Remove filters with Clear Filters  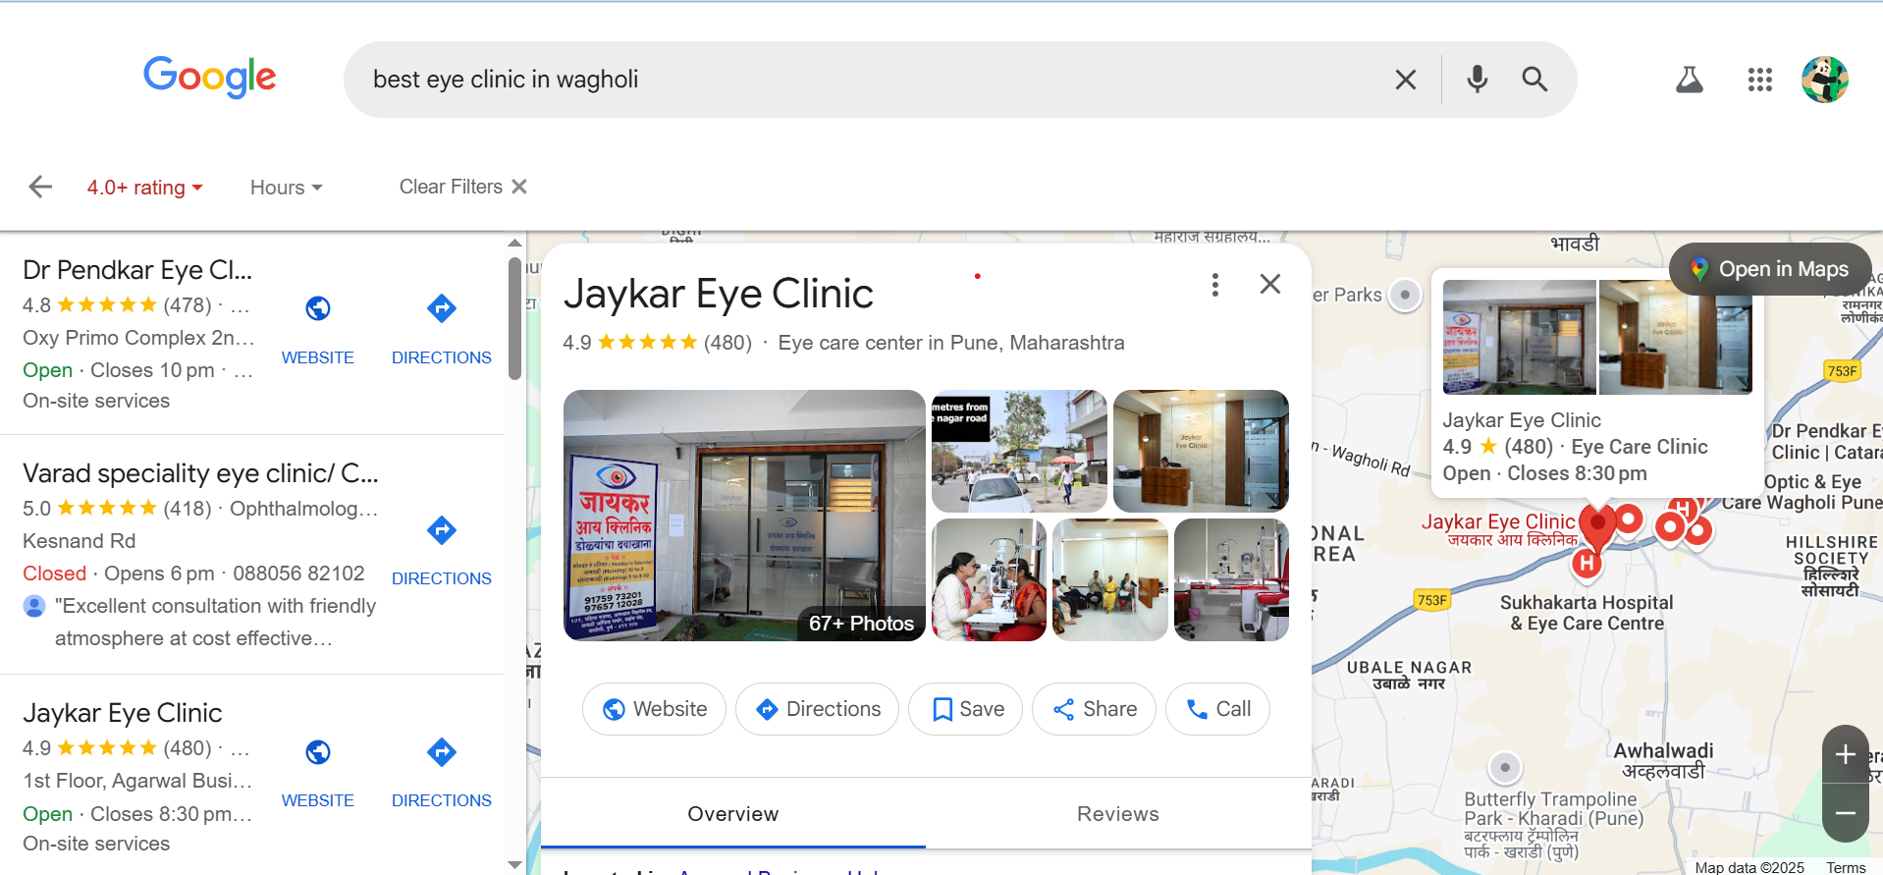click(x=462, y=187)
